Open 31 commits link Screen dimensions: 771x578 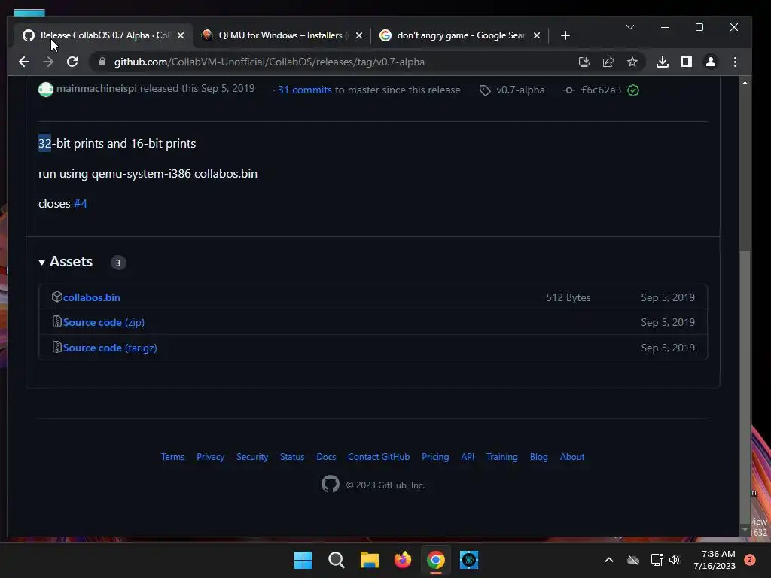(x=304, y=90)
